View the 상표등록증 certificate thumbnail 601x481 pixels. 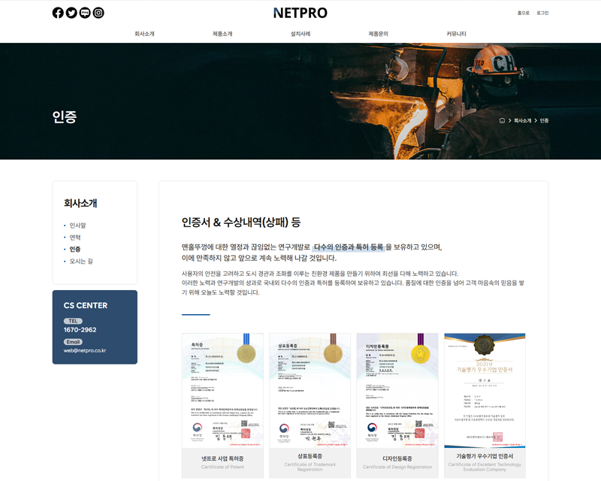click(310, 390)
